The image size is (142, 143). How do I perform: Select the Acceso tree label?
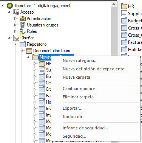(x=27, y=12)
